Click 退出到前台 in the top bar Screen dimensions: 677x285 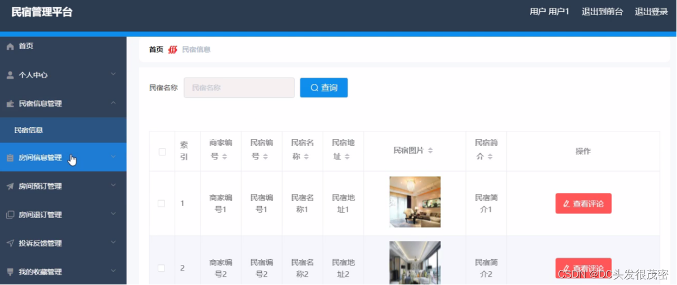pyautogui.click(x=602, y=12)
